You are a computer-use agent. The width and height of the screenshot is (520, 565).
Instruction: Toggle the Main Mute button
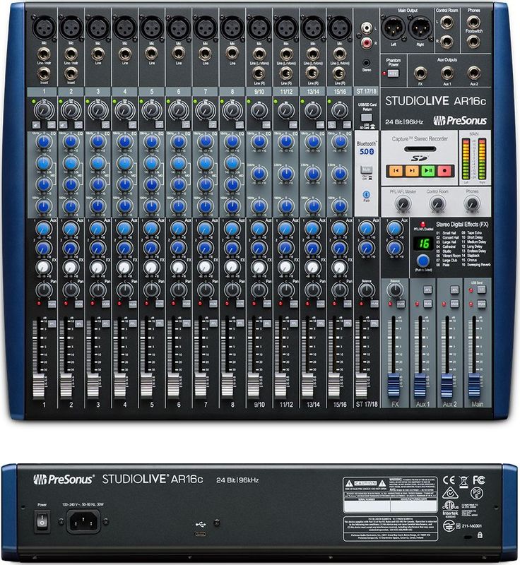click(481, 304)
